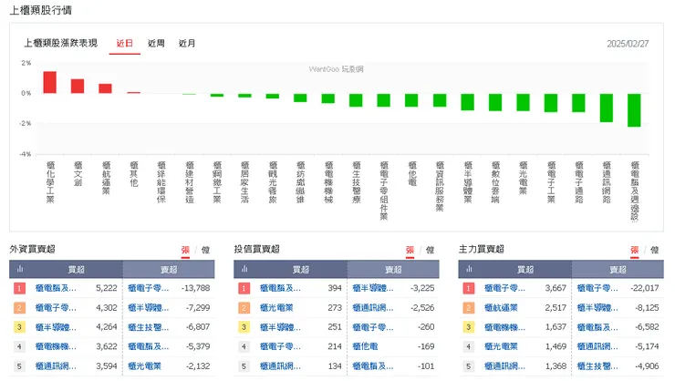Click the 外資買賣超 section title
The height and width of the screenshot is (381, 675).
(x=32, y=249)
